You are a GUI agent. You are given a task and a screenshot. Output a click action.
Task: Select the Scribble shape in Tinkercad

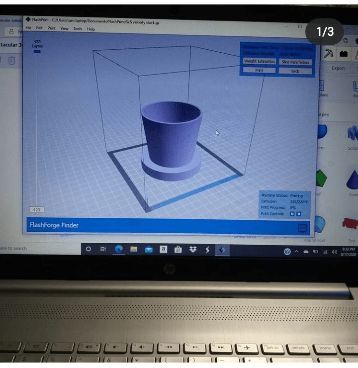[353, 134]
